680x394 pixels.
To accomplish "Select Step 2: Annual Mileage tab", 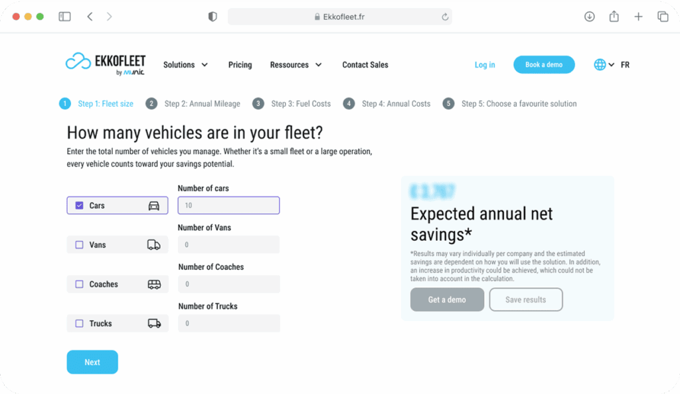I will pos(193,103).
